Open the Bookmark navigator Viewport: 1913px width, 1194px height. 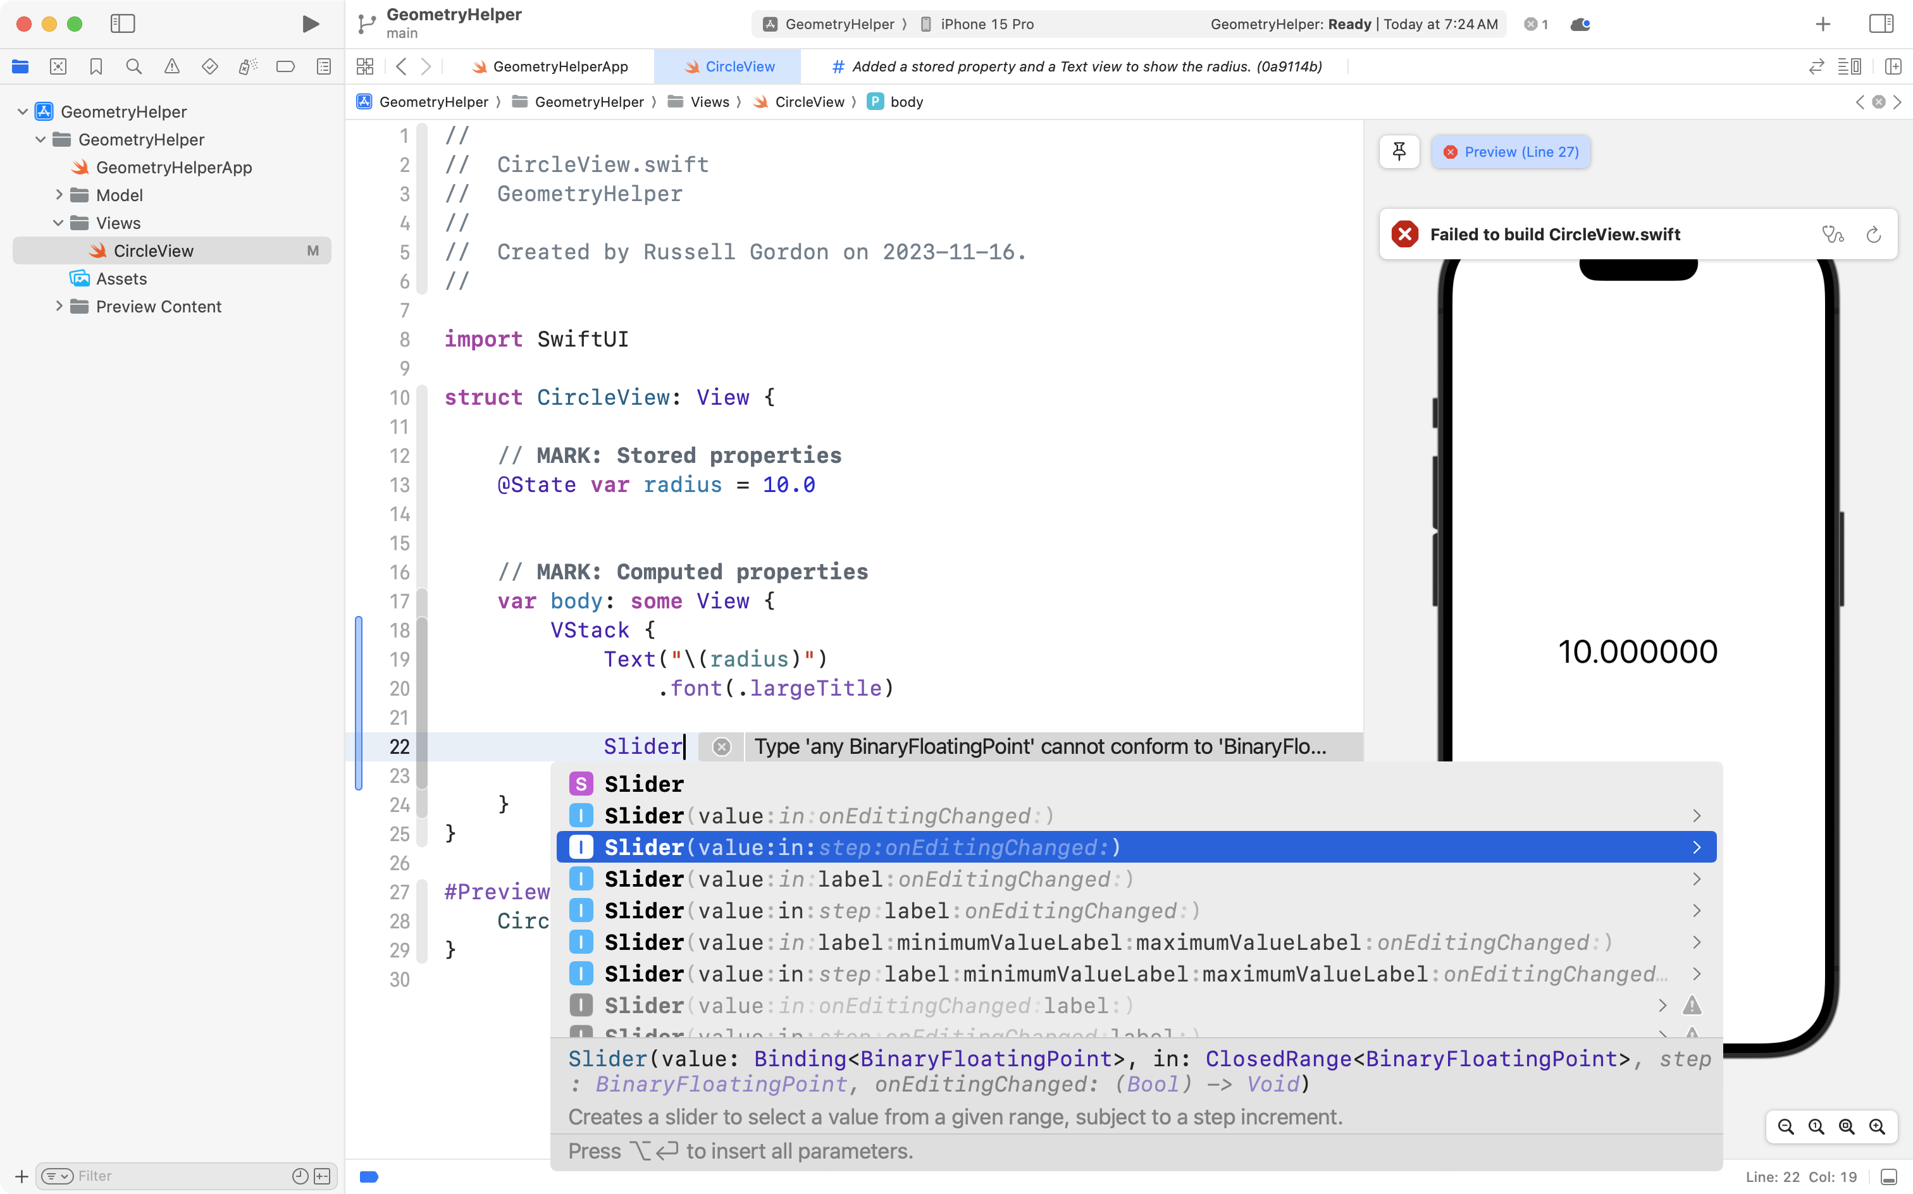click(96, 66)
